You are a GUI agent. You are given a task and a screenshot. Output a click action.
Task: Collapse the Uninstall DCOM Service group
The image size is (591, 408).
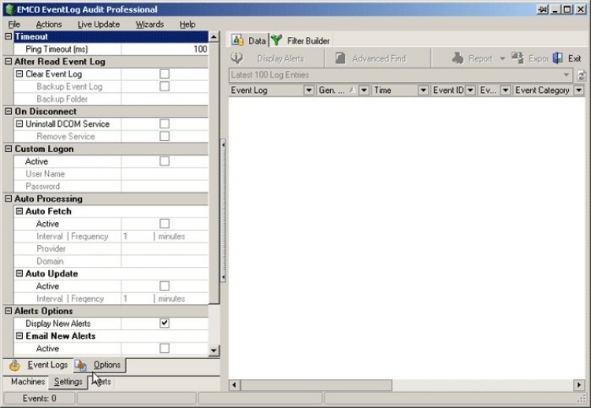19,124
